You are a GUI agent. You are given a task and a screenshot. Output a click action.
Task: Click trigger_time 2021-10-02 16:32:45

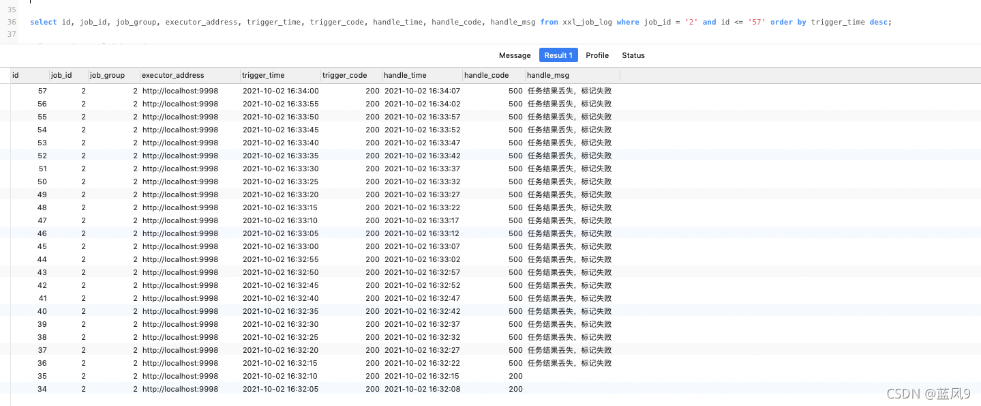pos(281,285)
